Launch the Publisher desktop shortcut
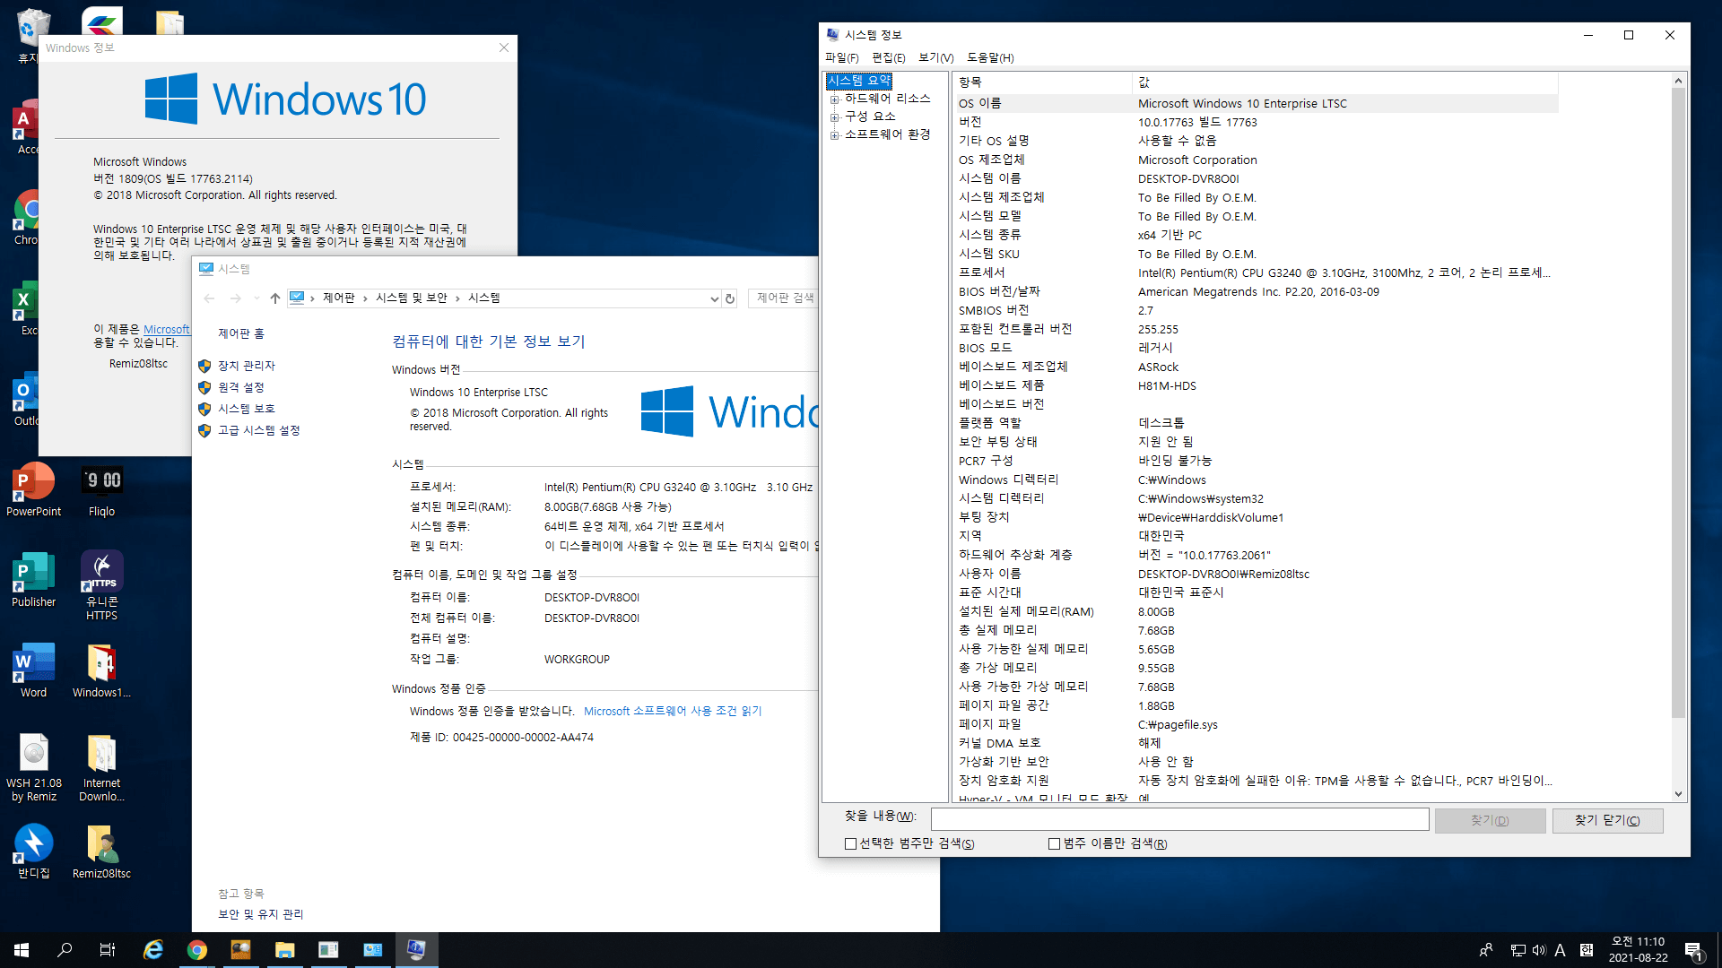 coord(33,580)
